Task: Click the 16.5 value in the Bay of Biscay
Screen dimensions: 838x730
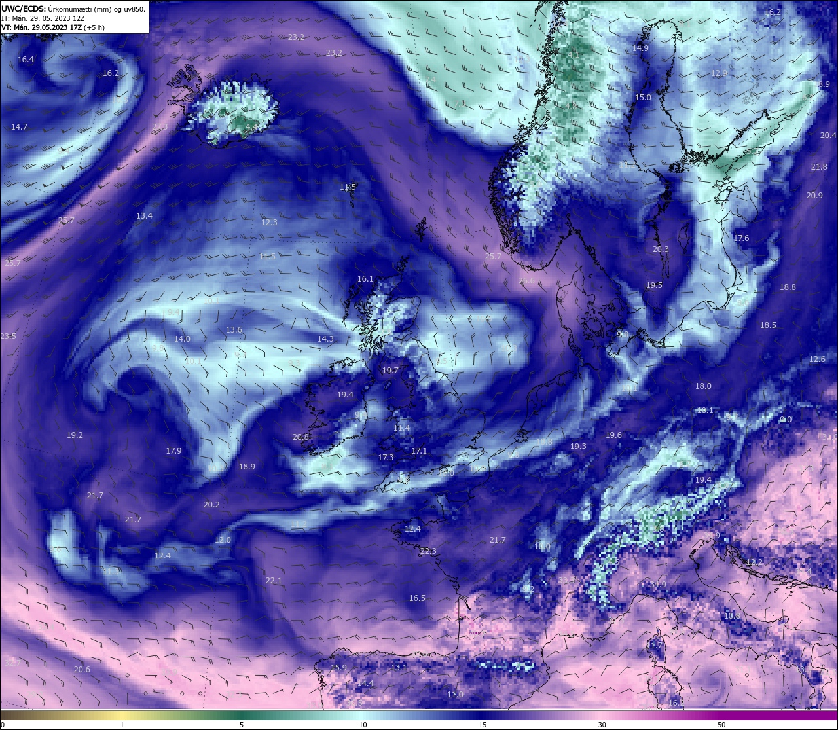Action: [417, 598]
